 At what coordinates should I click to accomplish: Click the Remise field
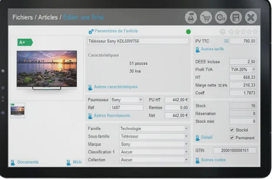click(177, 108)
